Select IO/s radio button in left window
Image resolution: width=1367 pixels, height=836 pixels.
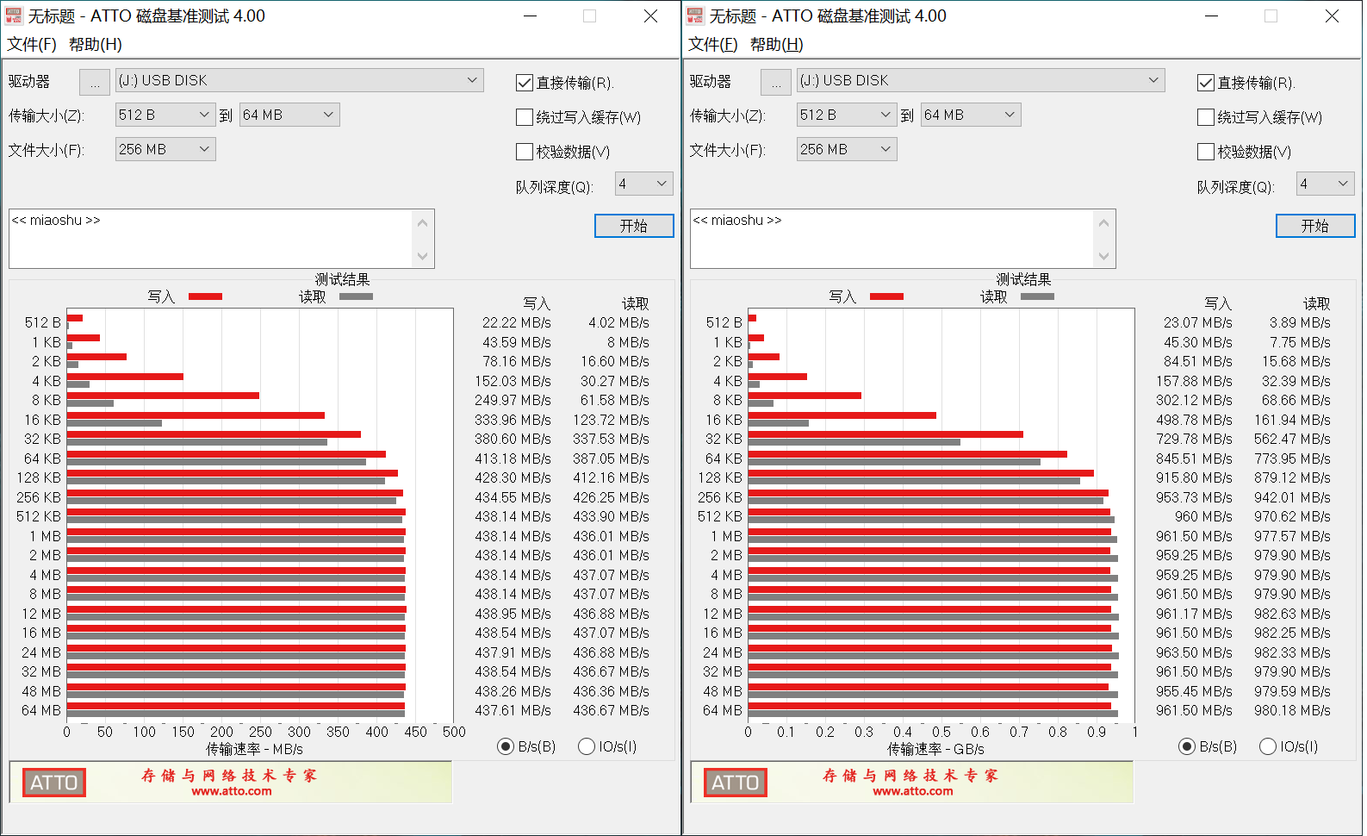587,746
